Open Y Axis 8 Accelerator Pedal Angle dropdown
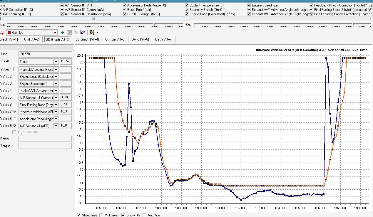Image resolution: width=373 pixels, height=217 pixels. [x=56, y=119]
